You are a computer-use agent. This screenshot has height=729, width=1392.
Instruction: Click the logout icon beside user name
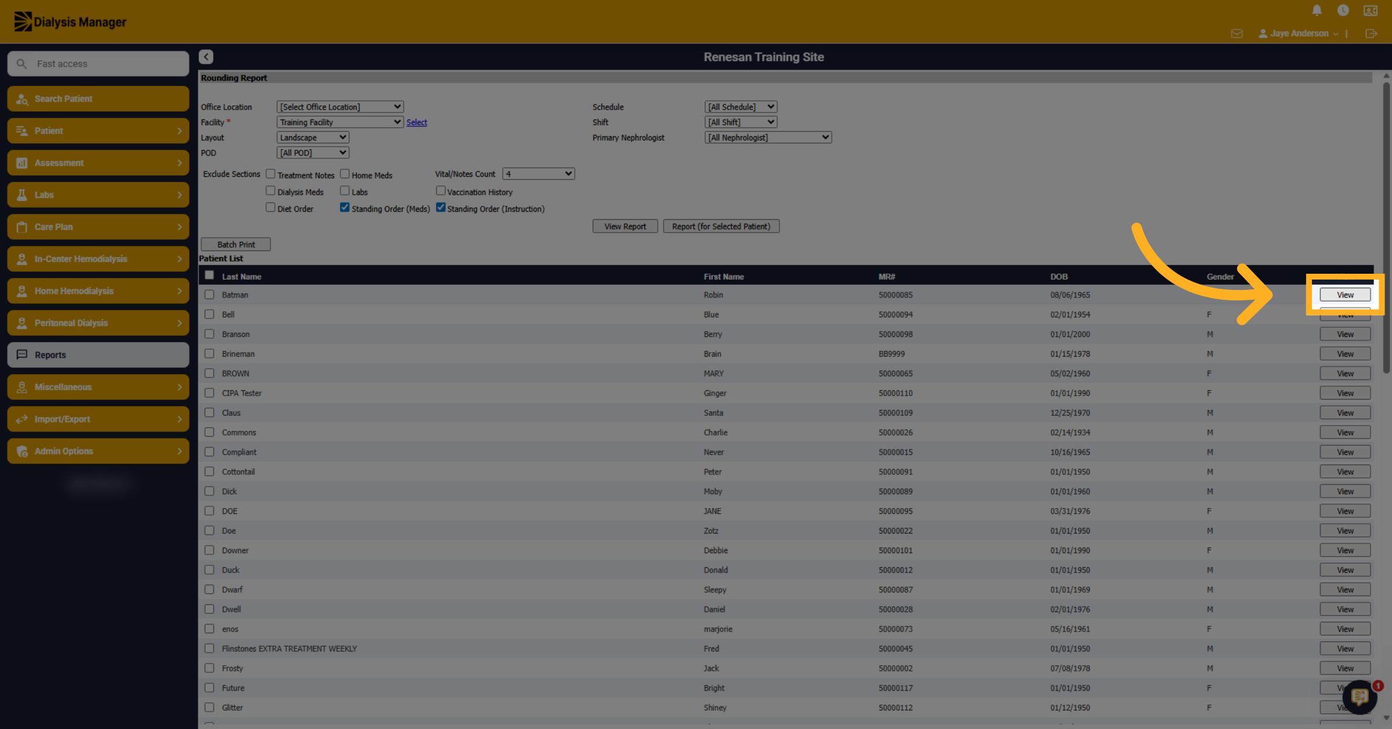[1371, 34]
